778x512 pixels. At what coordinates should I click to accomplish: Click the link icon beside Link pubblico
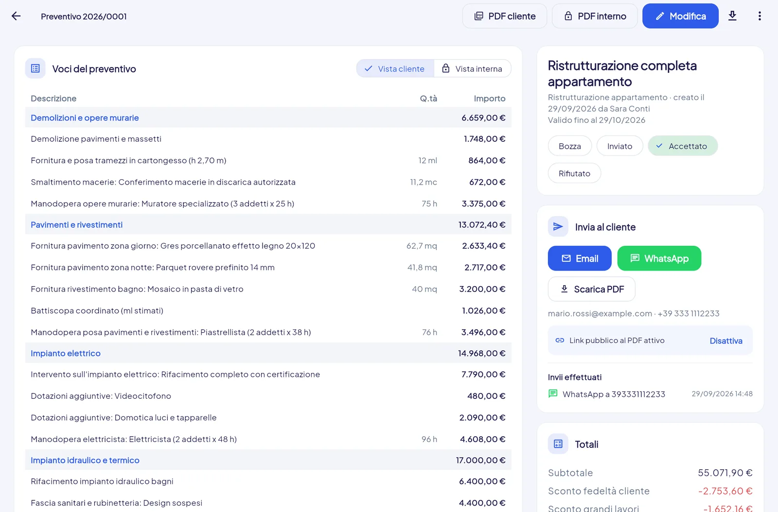click(x=560, y=340)
